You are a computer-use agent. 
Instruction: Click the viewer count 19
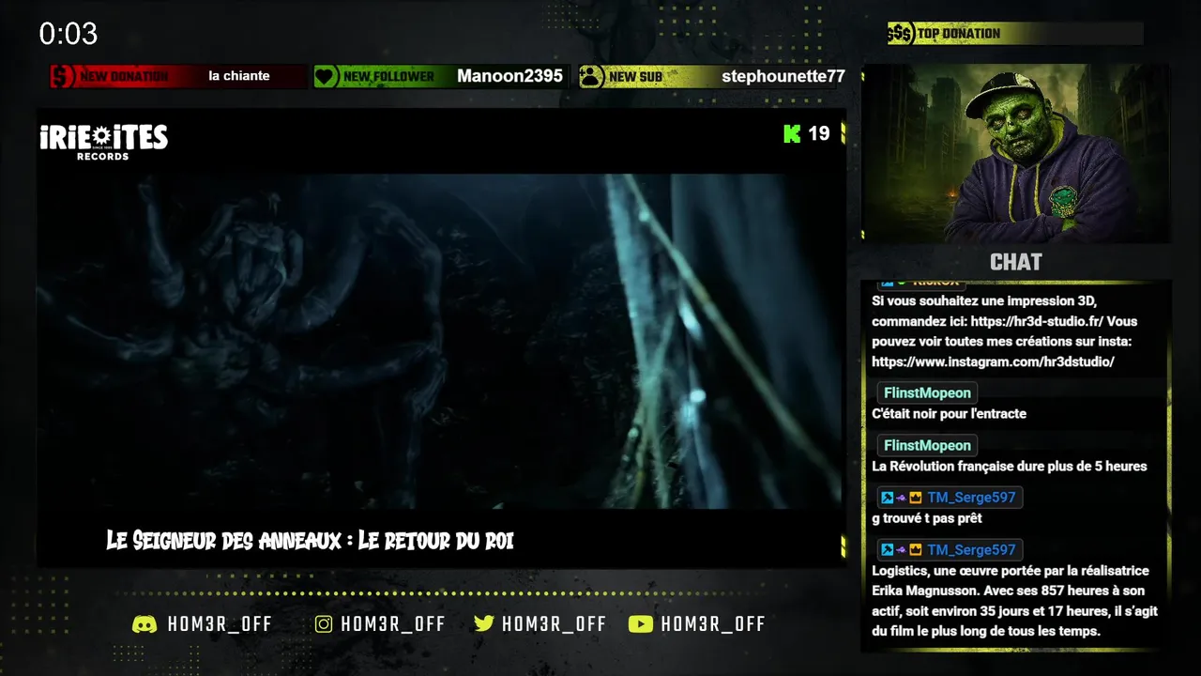819,133
